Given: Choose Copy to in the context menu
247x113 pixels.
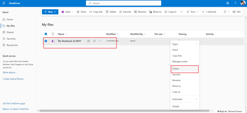Looking at the screenshot, I should (x=185, y=92).
